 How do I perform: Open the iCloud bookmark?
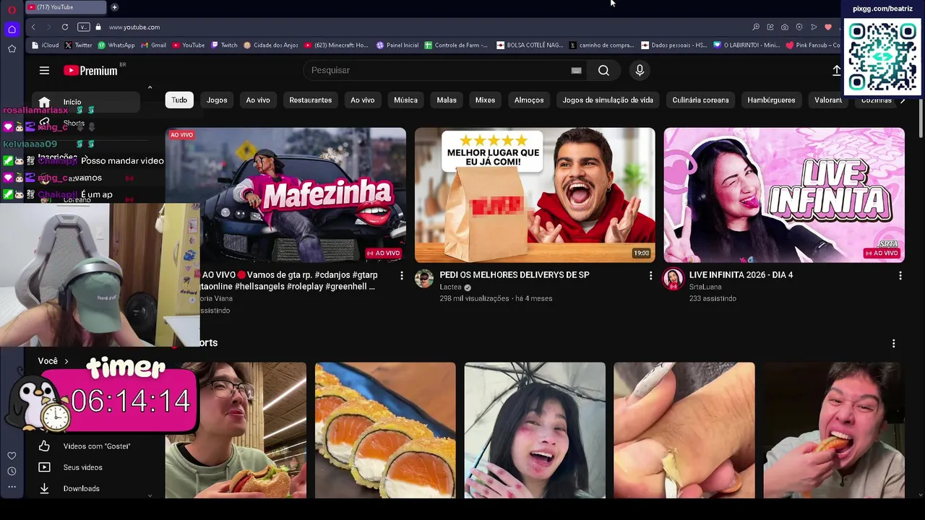coord(45,45)
